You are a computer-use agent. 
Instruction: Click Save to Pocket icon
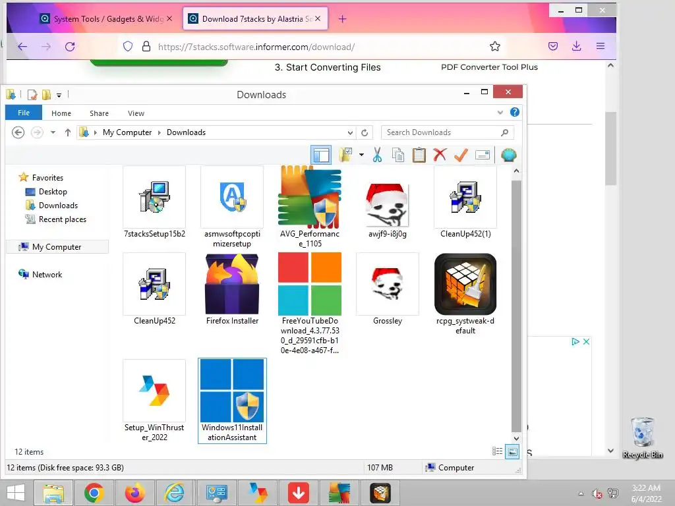coord(553,46)
